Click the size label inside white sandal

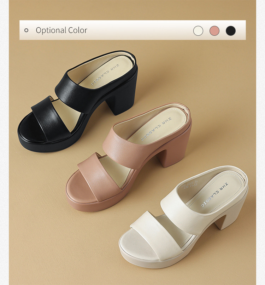click(x=189, y=186)
